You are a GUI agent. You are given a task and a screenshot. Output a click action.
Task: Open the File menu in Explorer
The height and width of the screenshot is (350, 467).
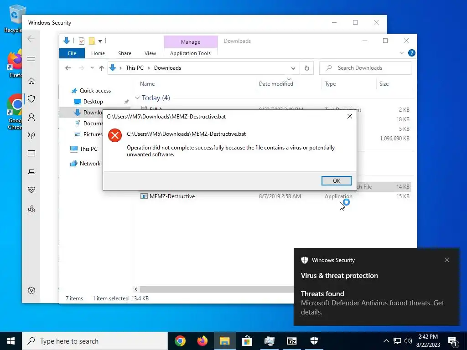[x=72, y=53]
